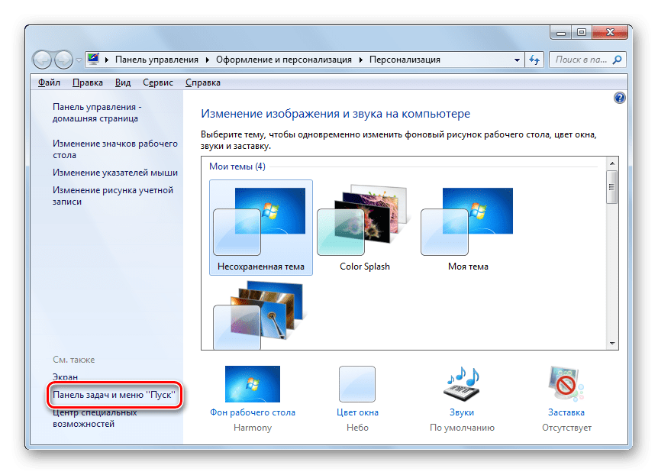The width and height of the screenshot is (658, 475).
Task: Open the recent pages dropdown arrow
Action: (78, 60)
